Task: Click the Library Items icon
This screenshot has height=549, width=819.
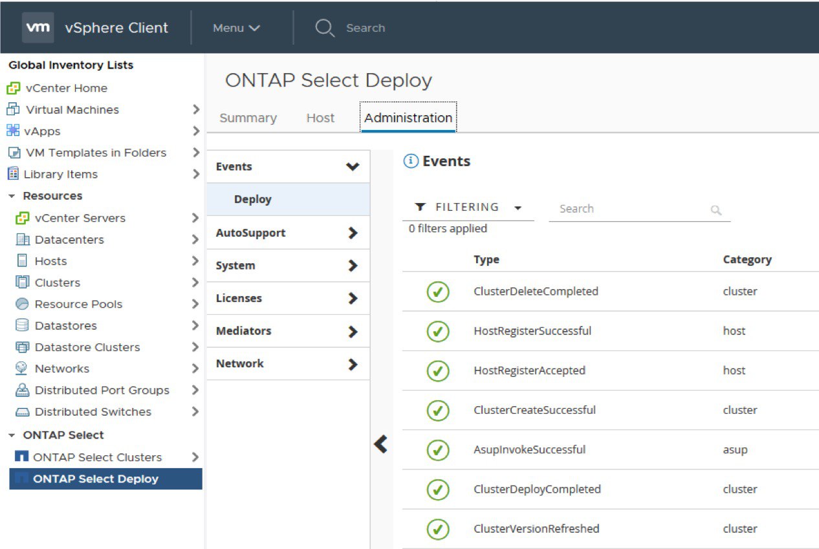Action: click(13, 174)
